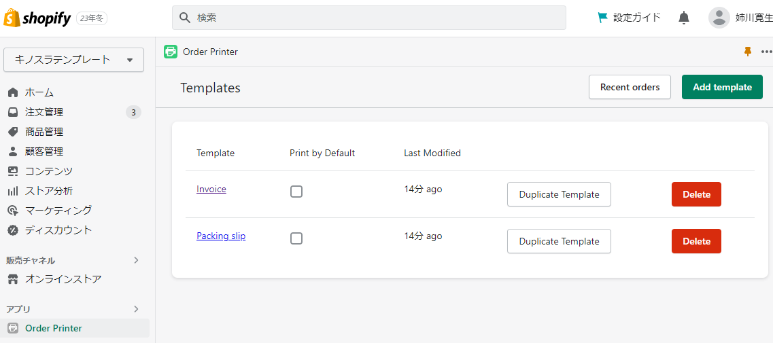This screenshot has width=773, height=343.
Task: Click the setup guide flag icon
Action: coord(602,18)
